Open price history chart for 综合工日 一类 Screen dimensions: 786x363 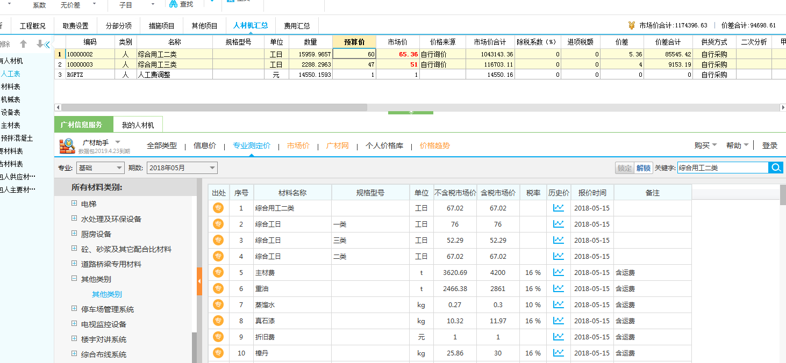tap(559, 224)
